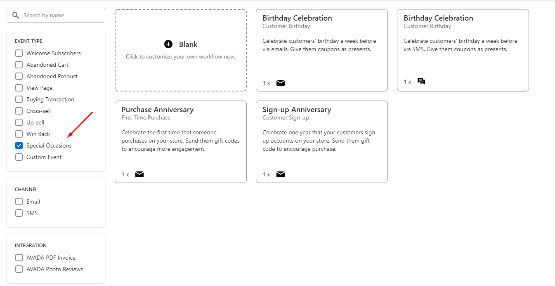This screenshot has height=286, width=555.
Task: Check the AVADA Photo Reviews box
Action: (19, 269)
